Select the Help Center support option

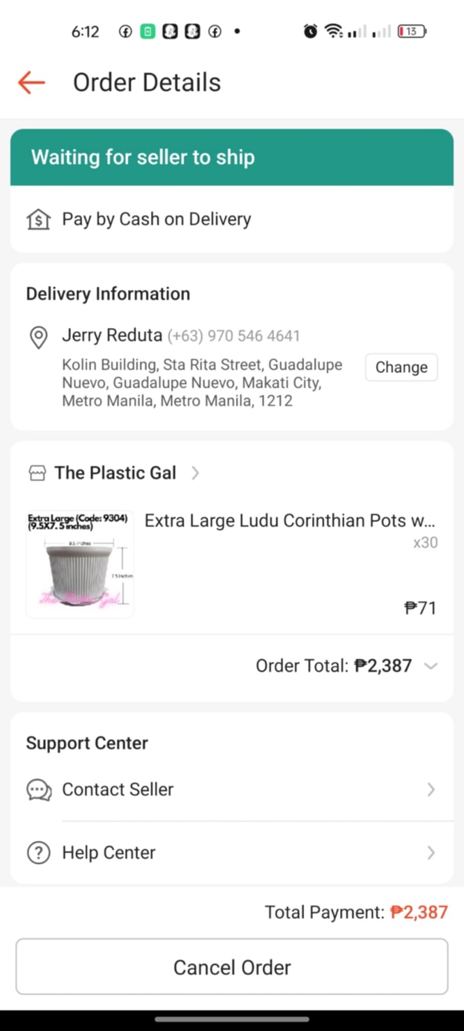109,853
